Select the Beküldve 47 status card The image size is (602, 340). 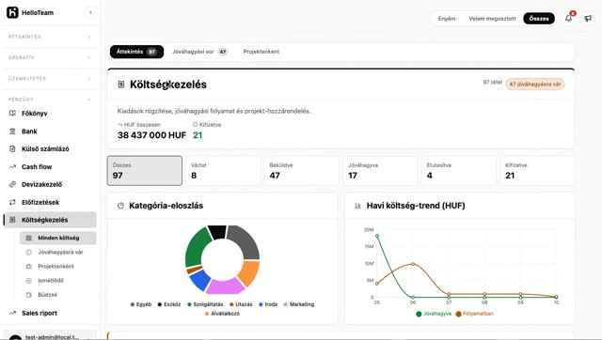click(301, 171)
